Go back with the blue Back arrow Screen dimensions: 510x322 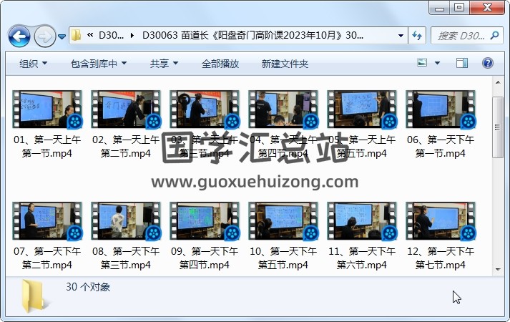[19, 36]
